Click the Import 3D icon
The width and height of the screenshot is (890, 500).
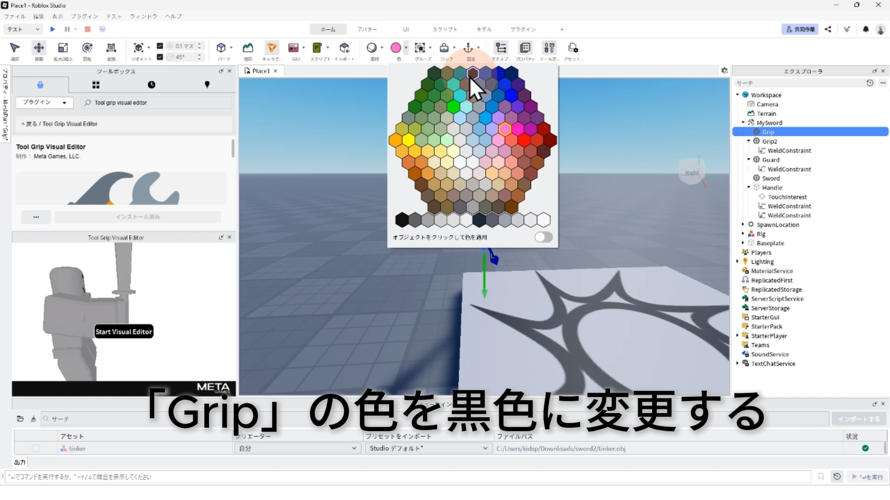click(344, 48)
